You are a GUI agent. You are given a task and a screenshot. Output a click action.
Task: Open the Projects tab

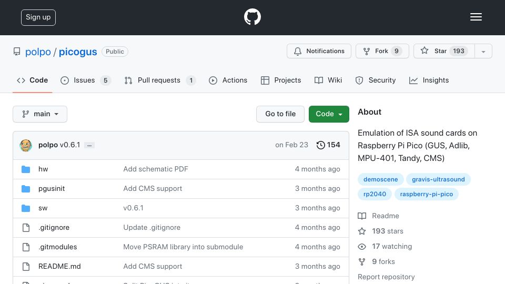coord(281,80)
